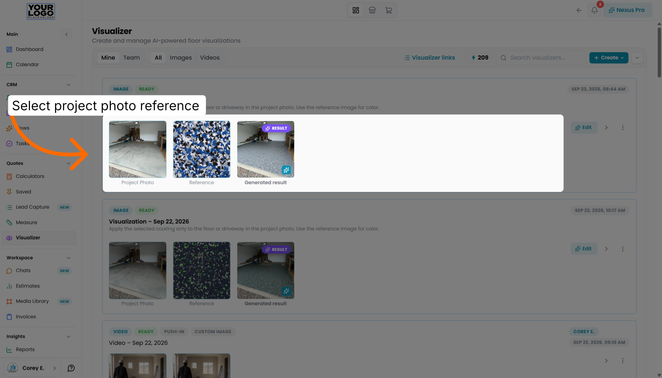Image resolution: width=662 pixels, height=378 pixels.
Task: Open the Create dropdown button
Action: [609, 57]
